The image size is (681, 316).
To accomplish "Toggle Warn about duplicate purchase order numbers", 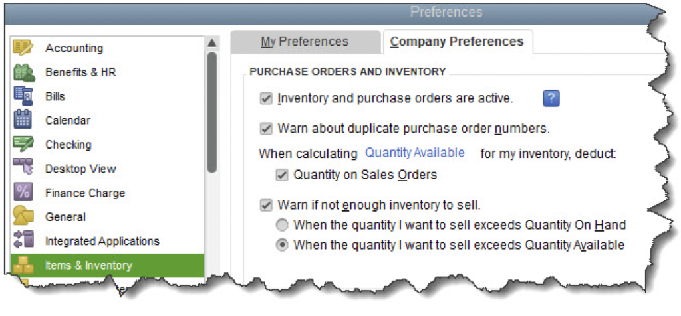I will click(x=267, y=129).
